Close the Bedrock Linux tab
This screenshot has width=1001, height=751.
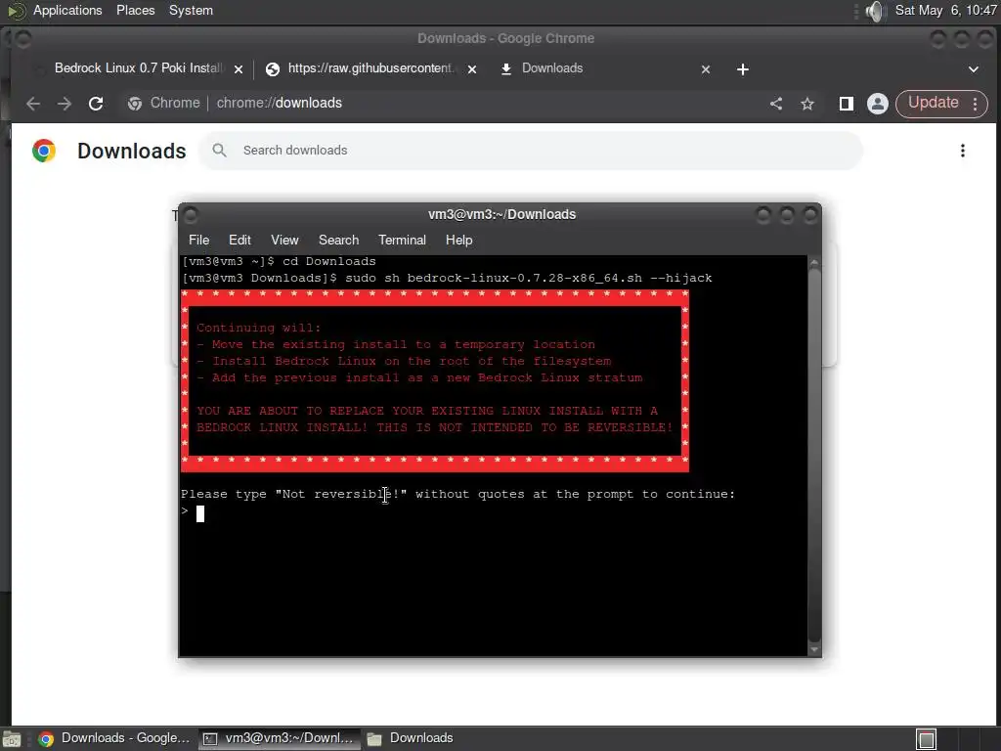pos(239,69)
